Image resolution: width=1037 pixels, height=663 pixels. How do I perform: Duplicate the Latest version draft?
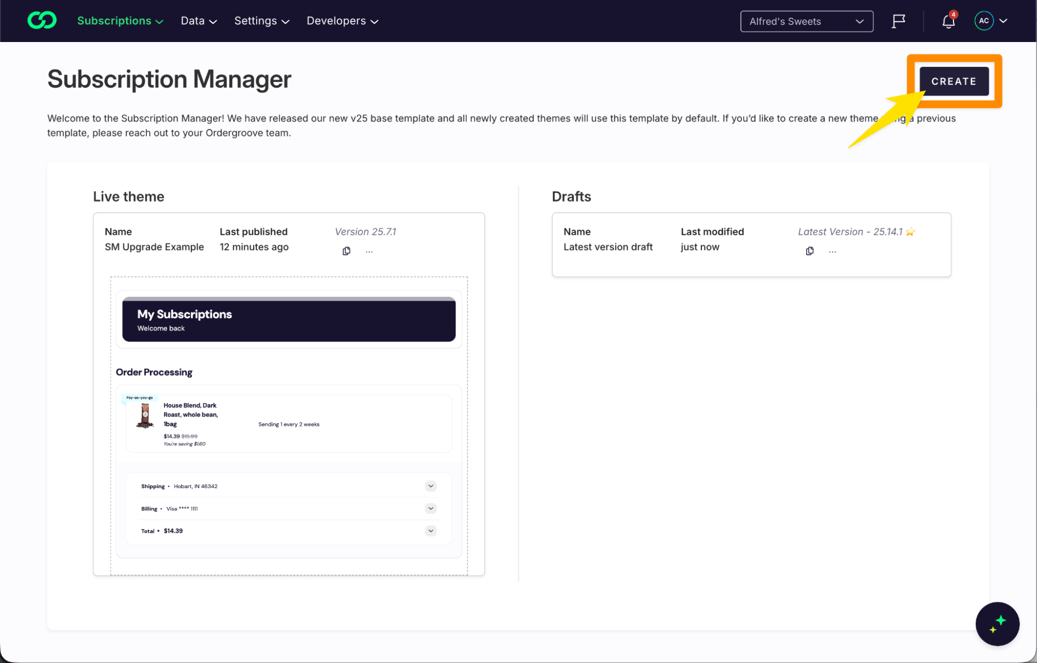[810, 251]
